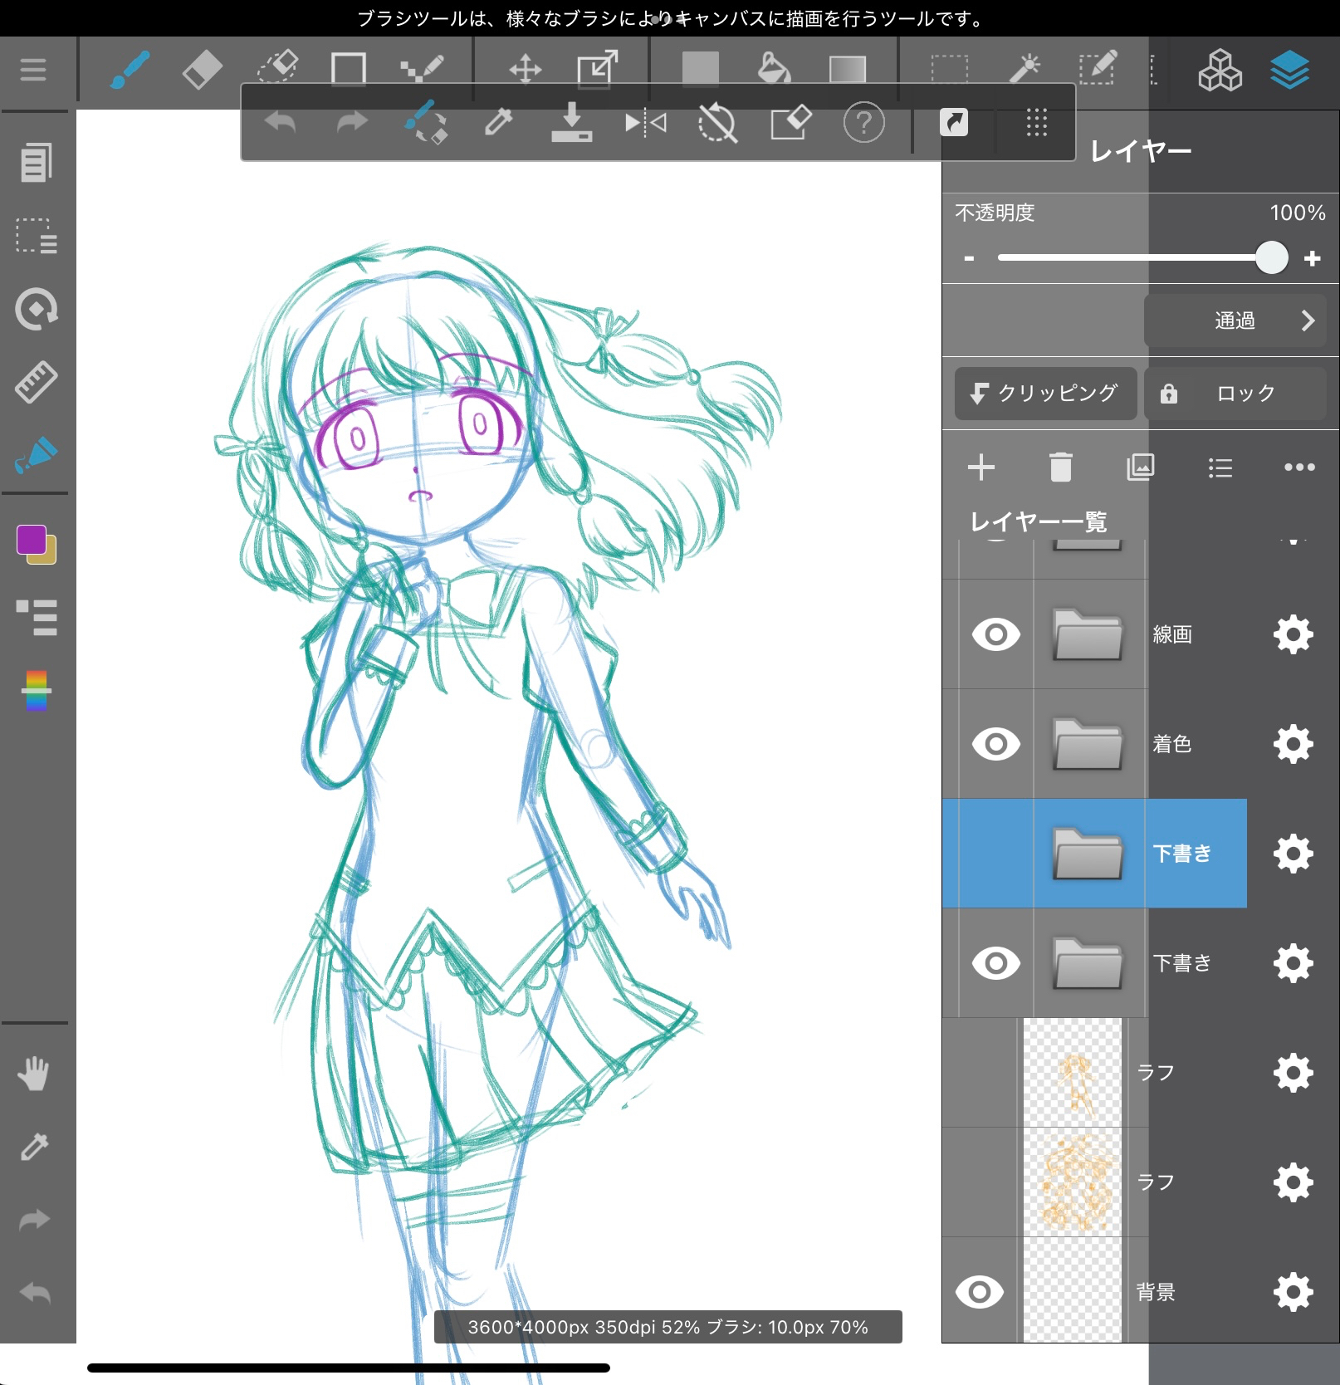The image size is (1340, 1385).
Task: Hide the 線画 folder layer
Action: [995, 634]
